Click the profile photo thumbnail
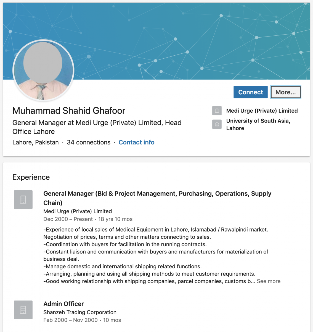Viewport: 313px width, 332px height. coord(43,70)
